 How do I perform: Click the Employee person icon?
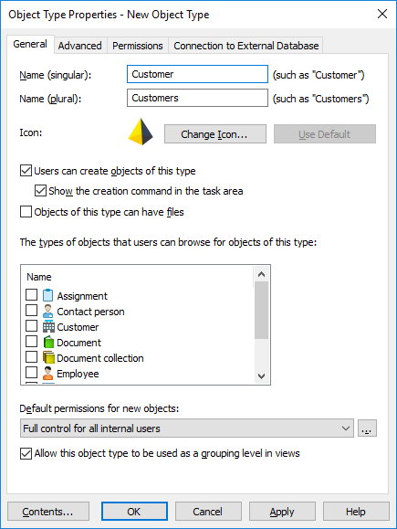[x=47, y=373]
